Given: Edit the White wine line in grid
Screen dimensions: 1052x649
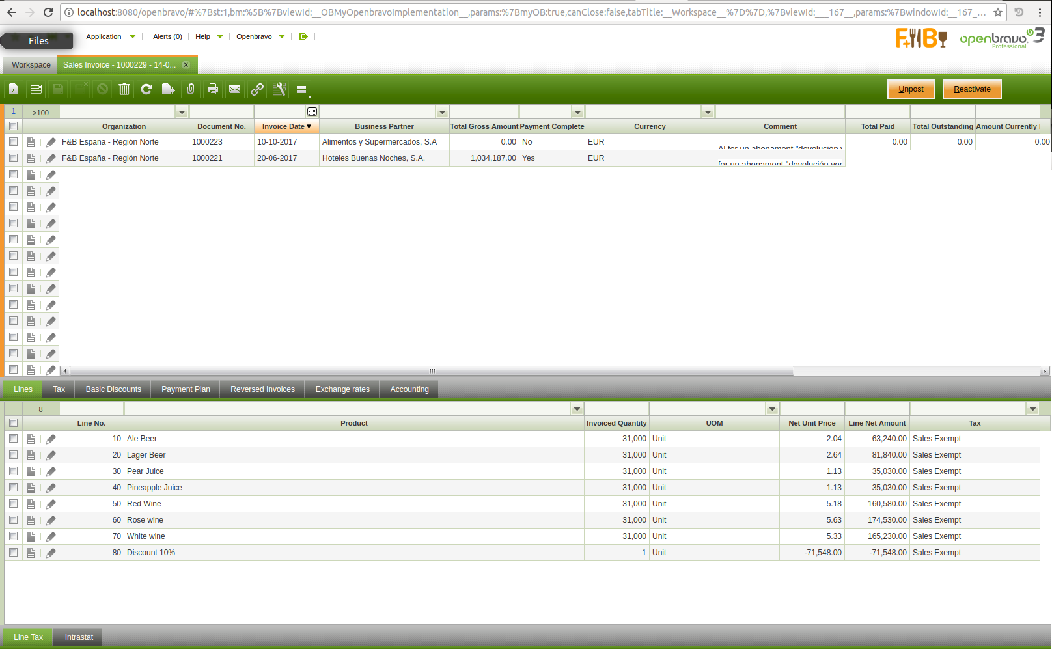Looking at the screenshot, I should point(51,536).
